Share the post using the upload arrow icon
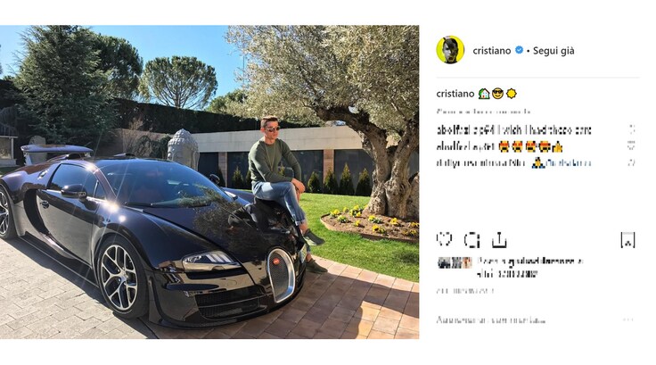656x365 pixels. pyautogui.click(x=499, y=240)
